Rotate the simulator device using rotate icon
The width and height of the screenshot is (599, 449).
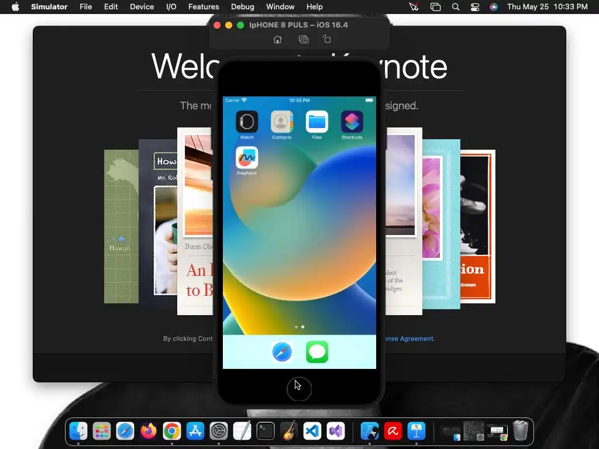(x=326, y=39)
